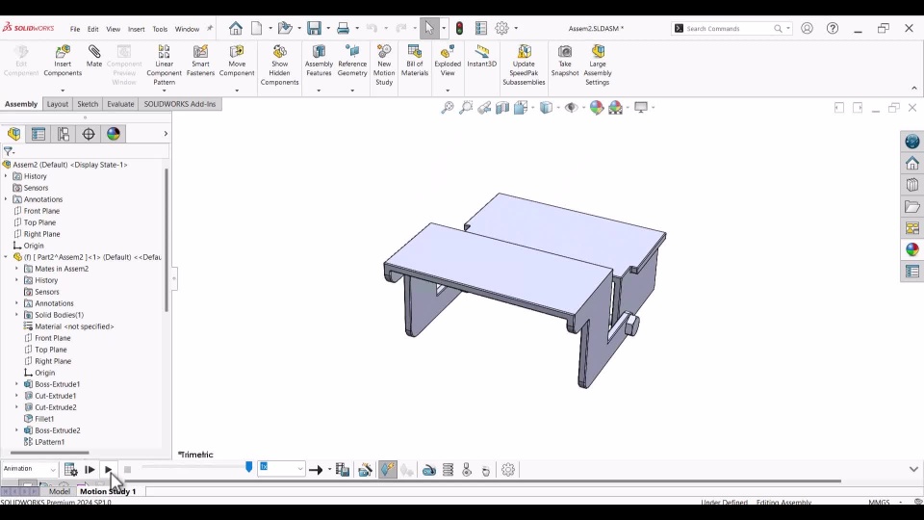Viewport: 924px width, 520px height.
Task: Add a Motor in motion study
Action: pos(429,470)
